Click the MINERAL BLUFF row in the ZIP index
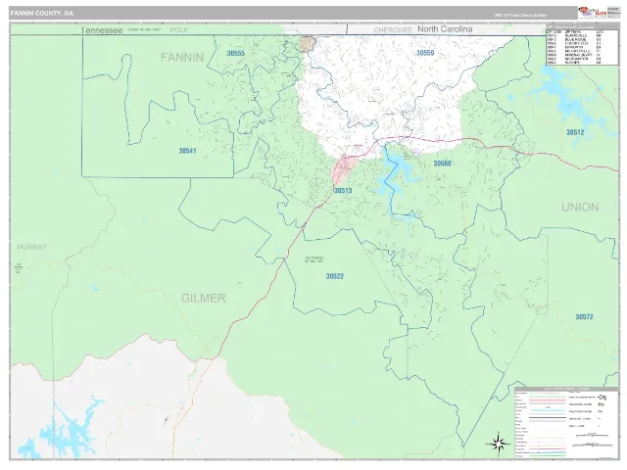This screenshot has width=627, height=470. point(574,55)
